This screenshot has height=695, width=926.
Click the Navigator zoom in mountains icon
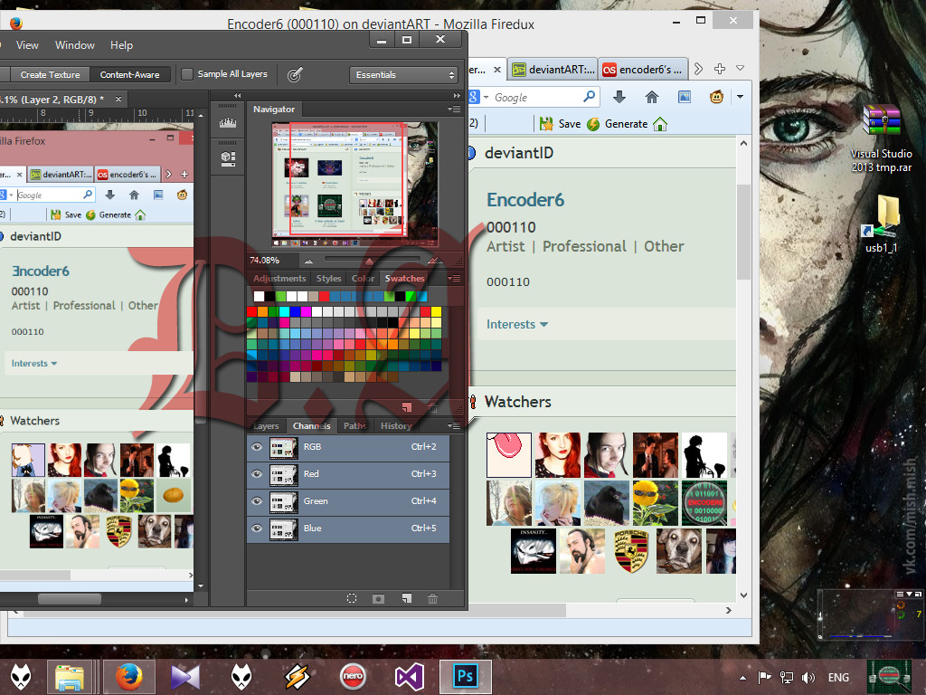(x=435, y=260)
